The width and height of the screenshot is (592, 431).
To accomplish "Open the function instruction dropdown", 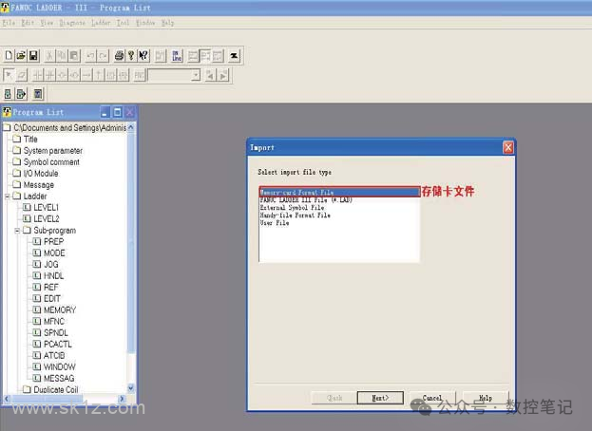I will 195,75.
